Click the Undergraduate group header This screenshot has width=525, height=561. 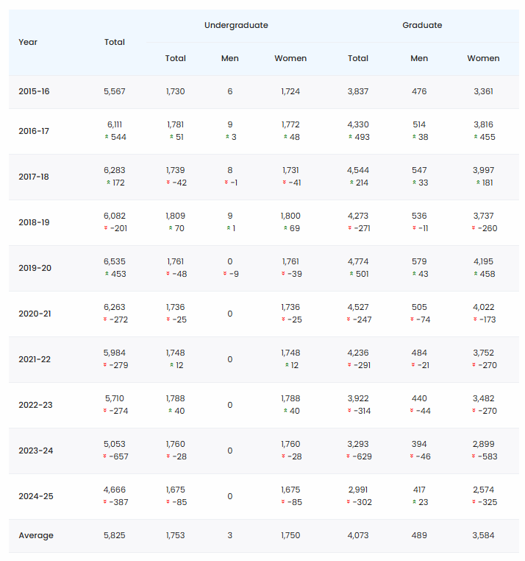[236, 26]
